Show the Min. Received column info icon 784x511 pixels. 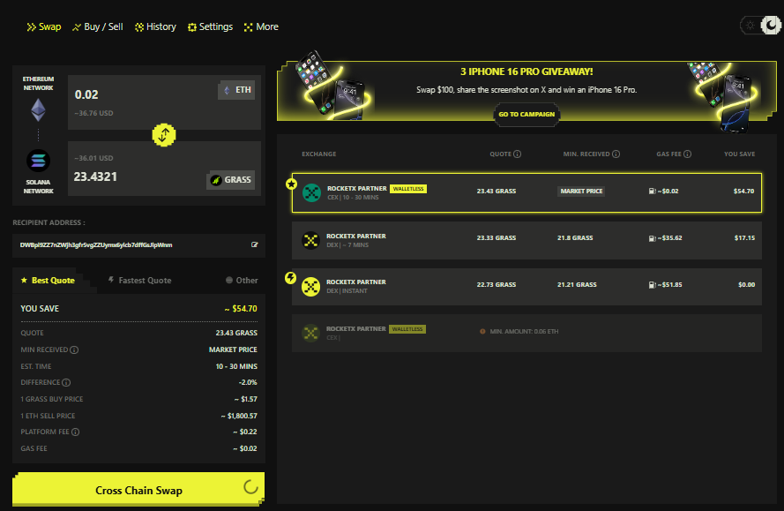(616, 154)
